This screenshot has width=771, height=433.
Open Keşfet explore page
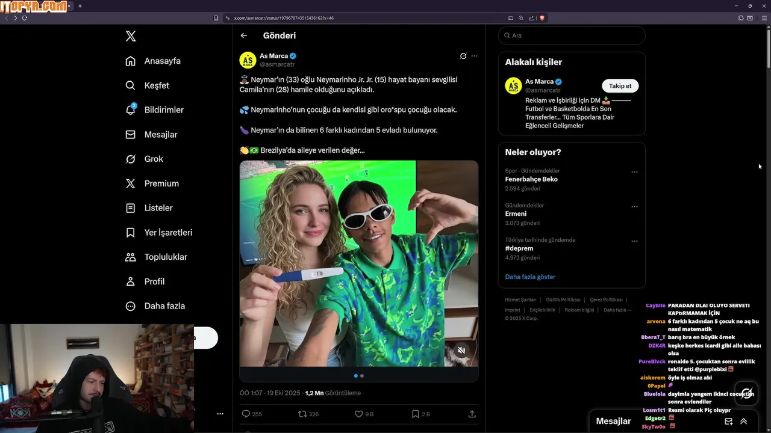coord(147,85)
